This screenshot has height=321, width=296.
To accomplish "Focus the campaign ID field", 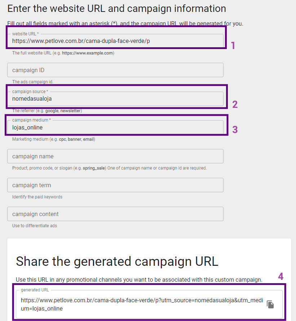I will [x=115, y=70].
